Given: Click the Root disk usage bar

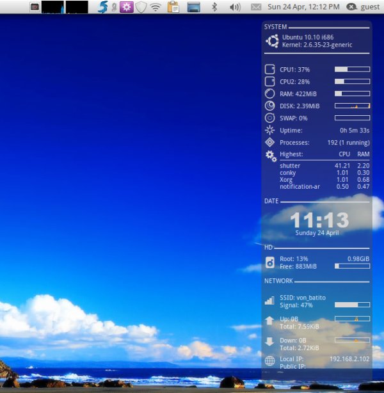Looking at the screenshot, I should (352, 266).
